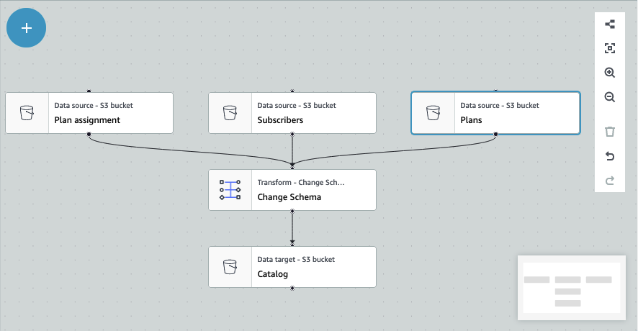This screenshot has height=331, width=638.
Task: Click the Subscribers S3 bucket icon
Action: (230, 113)
